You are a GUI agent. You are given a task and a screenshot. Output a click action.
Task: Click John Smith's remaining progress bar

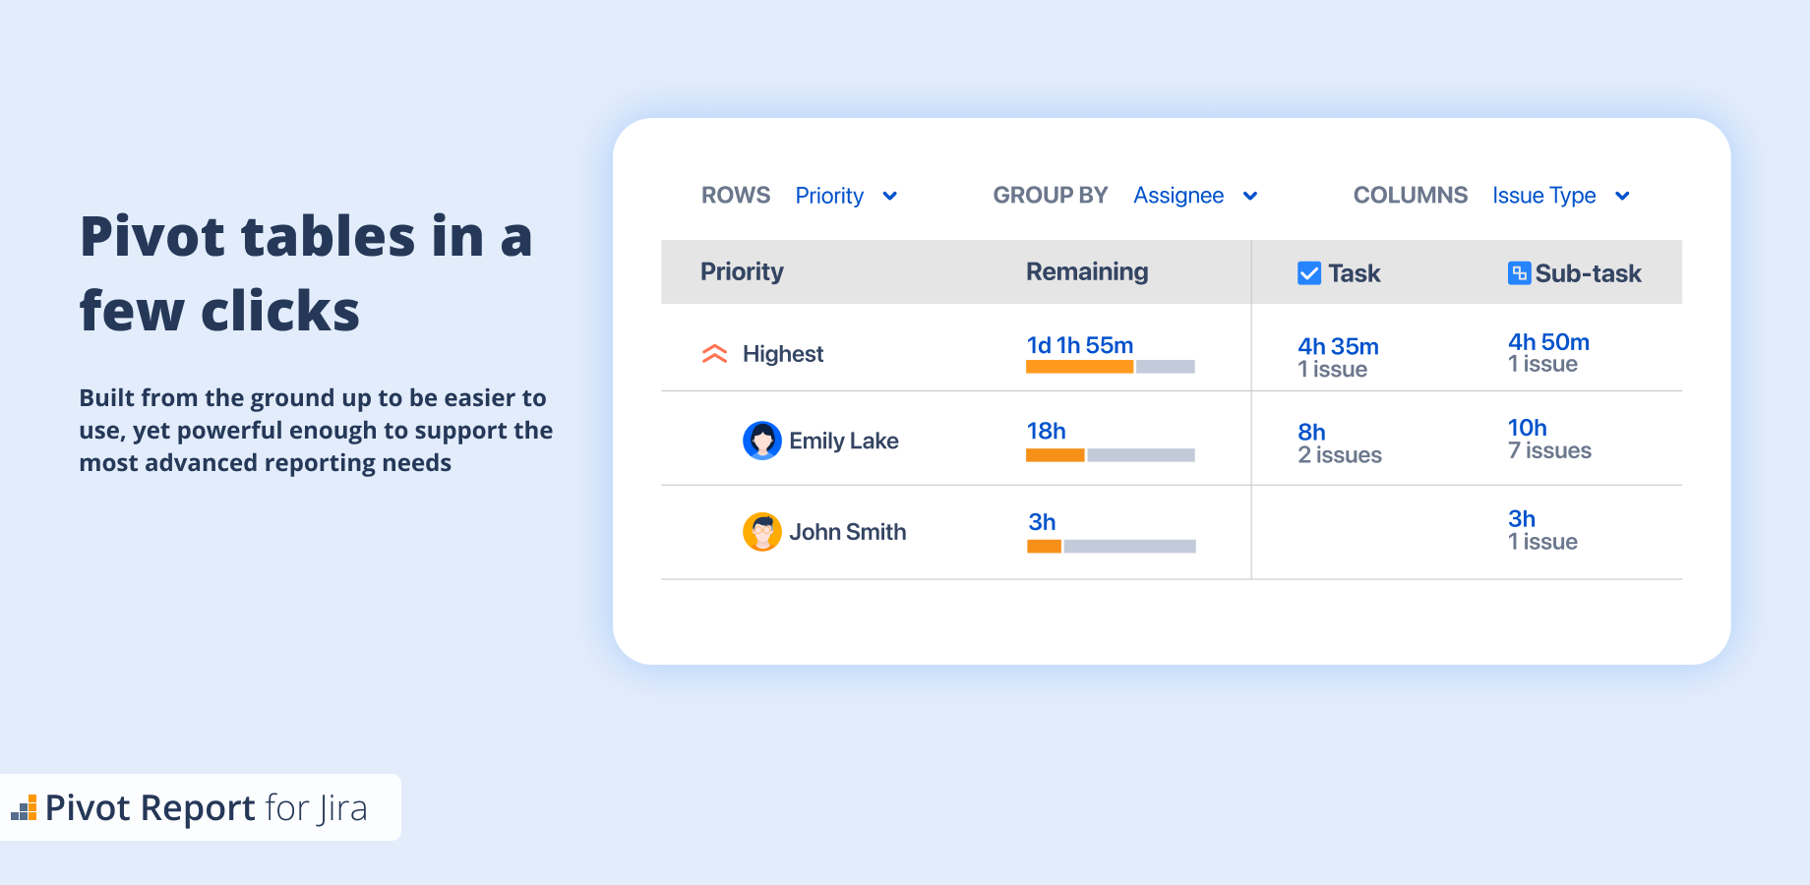coord(1111,547)
